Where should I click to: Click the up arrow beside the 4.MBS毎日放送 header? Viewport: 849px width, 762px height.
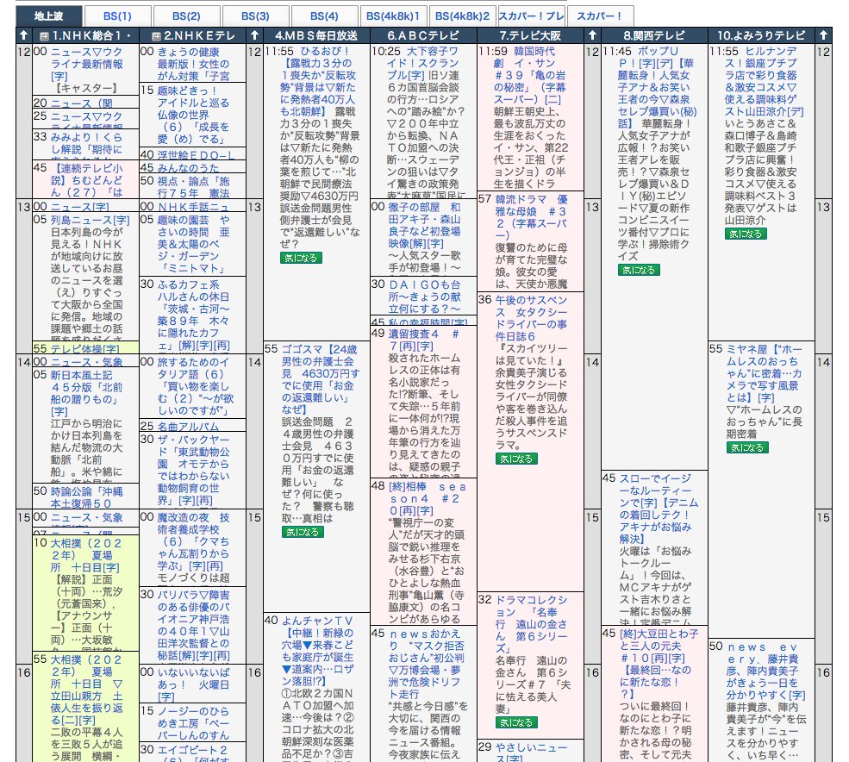pyautogui.click(x=254, y=35)
